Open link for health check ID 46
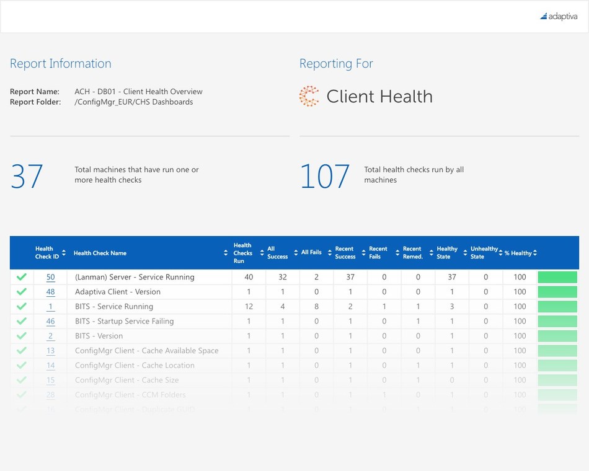Screen dimensions: 589x471 coord(50,321)
